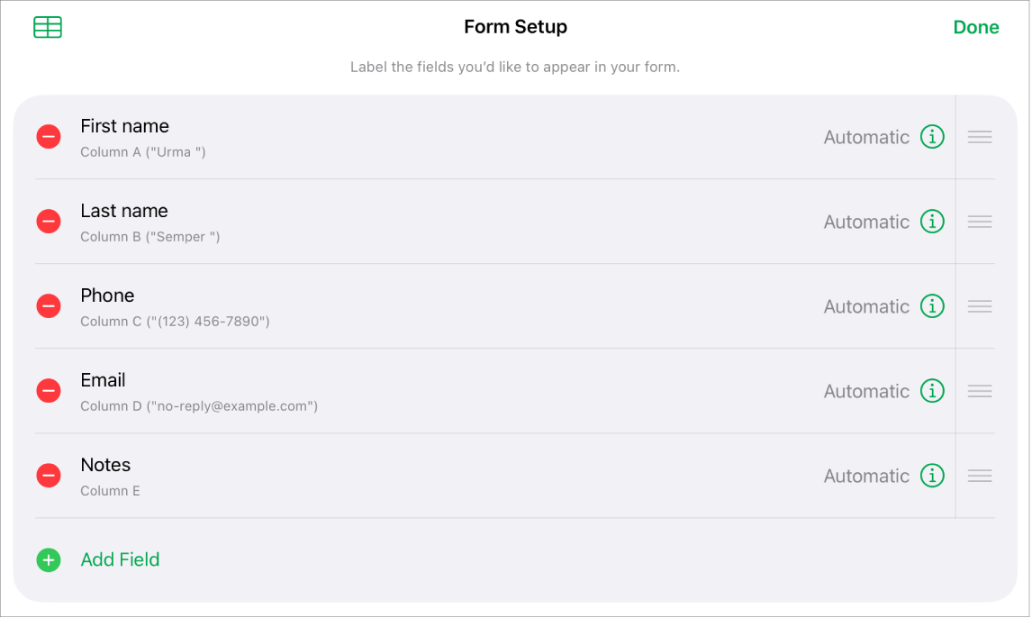Open format options for First name via info icon
The image size is (1032, 618).
tap(933, 136)
